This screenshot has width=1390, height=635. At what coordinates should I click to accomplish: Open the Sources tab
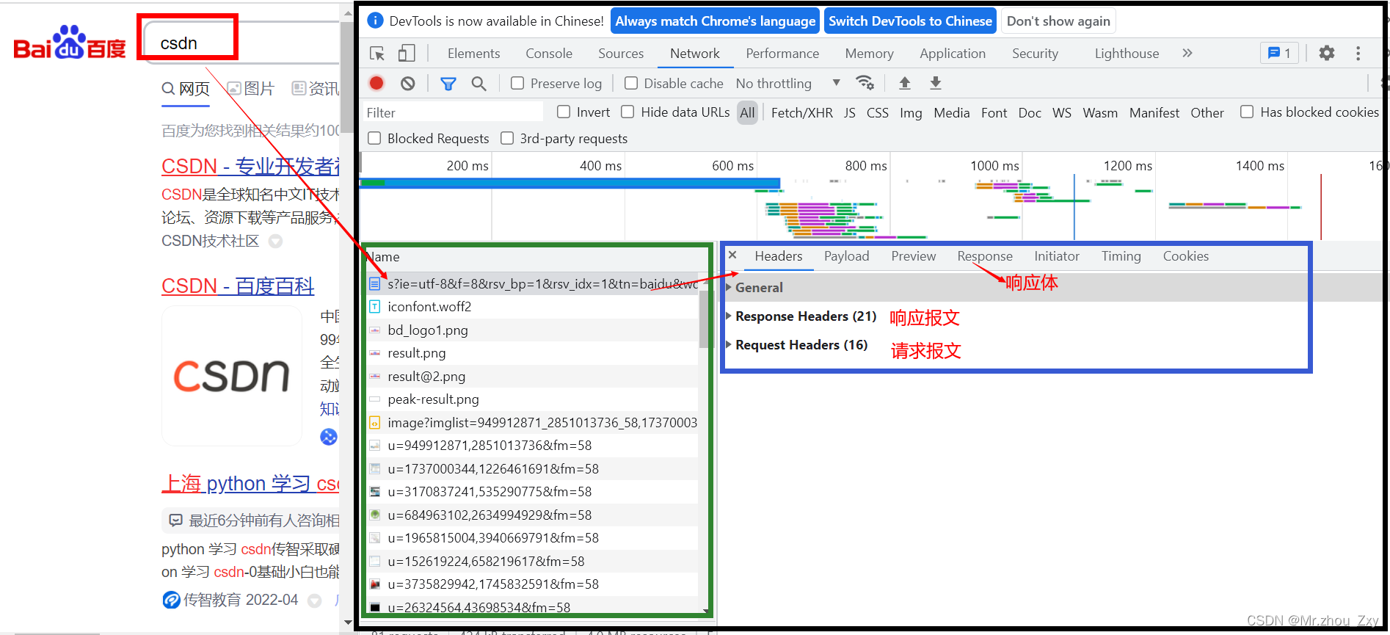[x=621, y=53]
